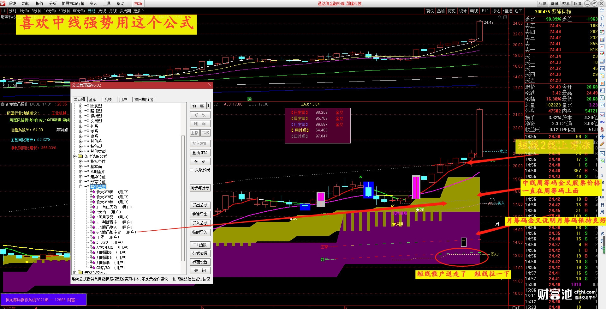This screenshot has width=606, height=309.
Task: Click the small panel icon left of 分时
Action: [3, 11]
